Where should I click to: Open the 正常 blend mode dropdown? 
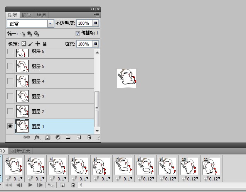point(51,24)
